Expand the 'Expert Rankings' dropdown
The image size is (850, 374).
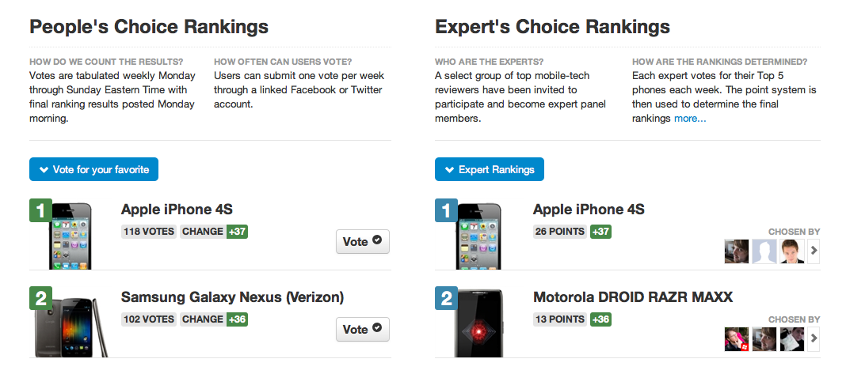490,169
